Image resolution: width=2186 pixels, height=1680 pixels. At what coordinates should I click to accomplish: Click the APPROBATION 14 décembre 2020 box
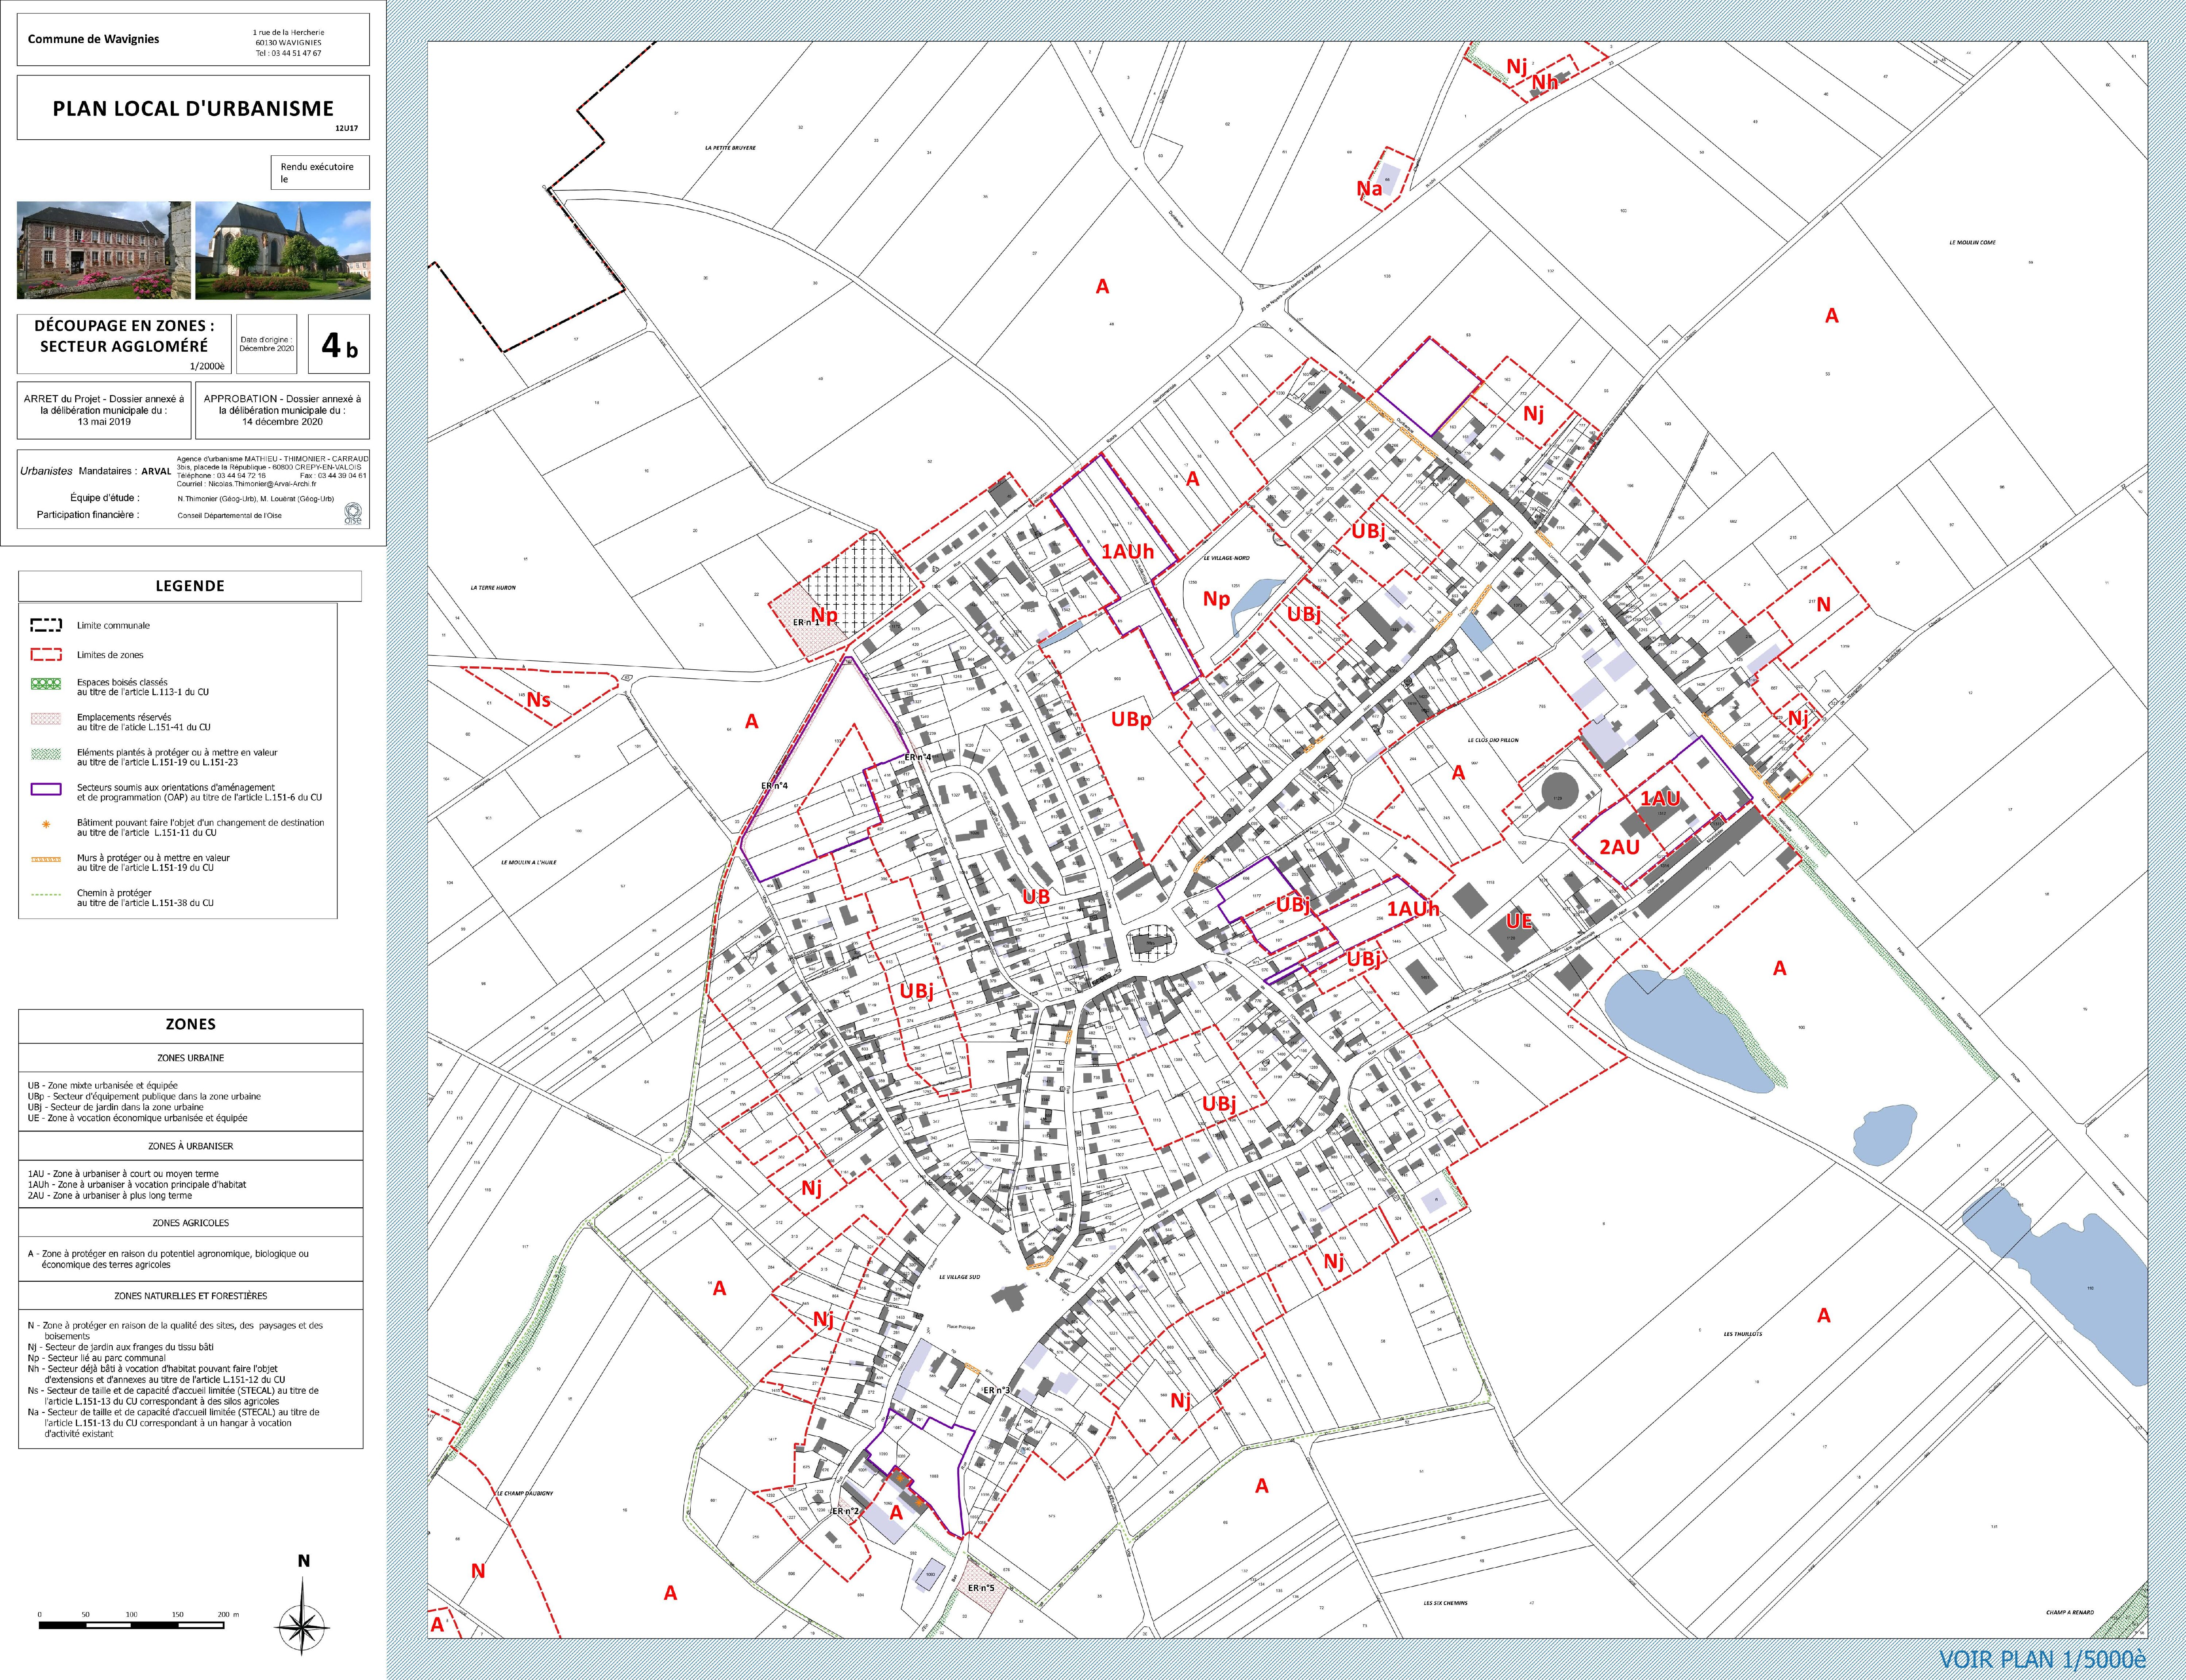tap(282, 410)
